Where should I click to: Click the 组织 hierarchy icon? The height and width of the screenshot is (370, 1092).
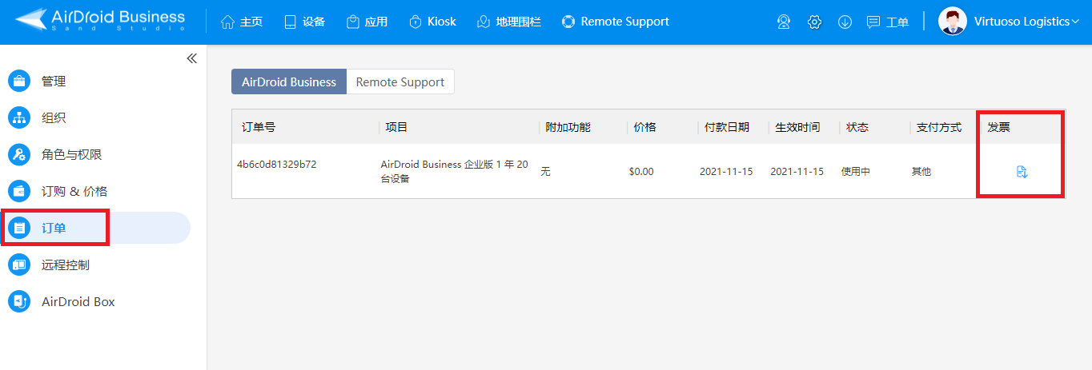click(18, 117)
